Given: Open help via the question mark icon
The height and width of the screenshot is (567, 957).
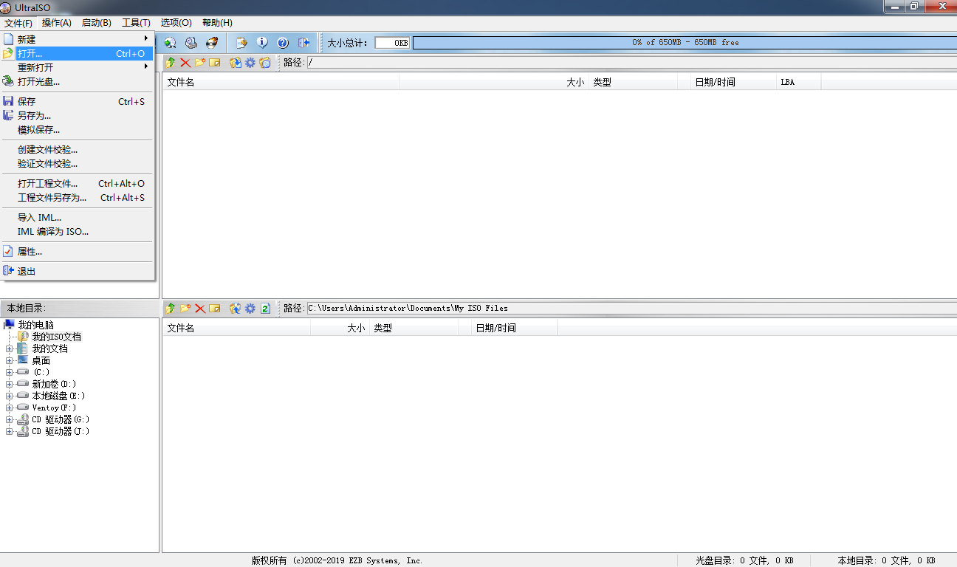Looking at the screenshot, I should click(x=283, y=43).
